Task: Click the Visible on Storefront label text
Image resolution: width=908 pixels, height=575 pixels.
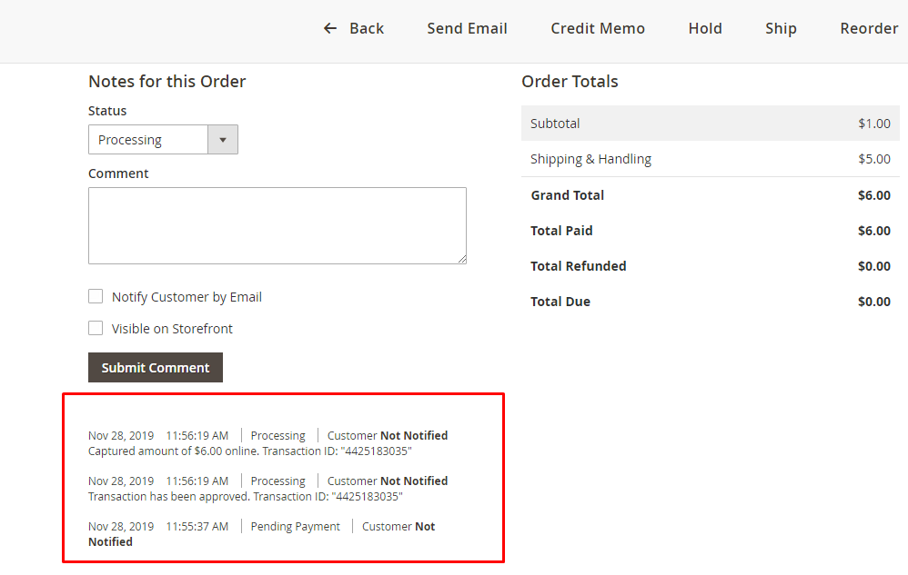Action: (172, 329)
